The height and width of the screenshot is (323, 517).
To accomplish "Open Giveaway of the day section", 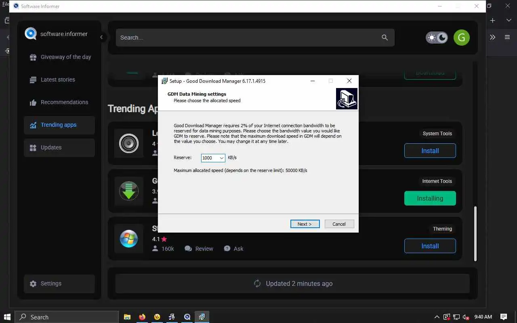I will pyautogui.click(x=59, y=57).
